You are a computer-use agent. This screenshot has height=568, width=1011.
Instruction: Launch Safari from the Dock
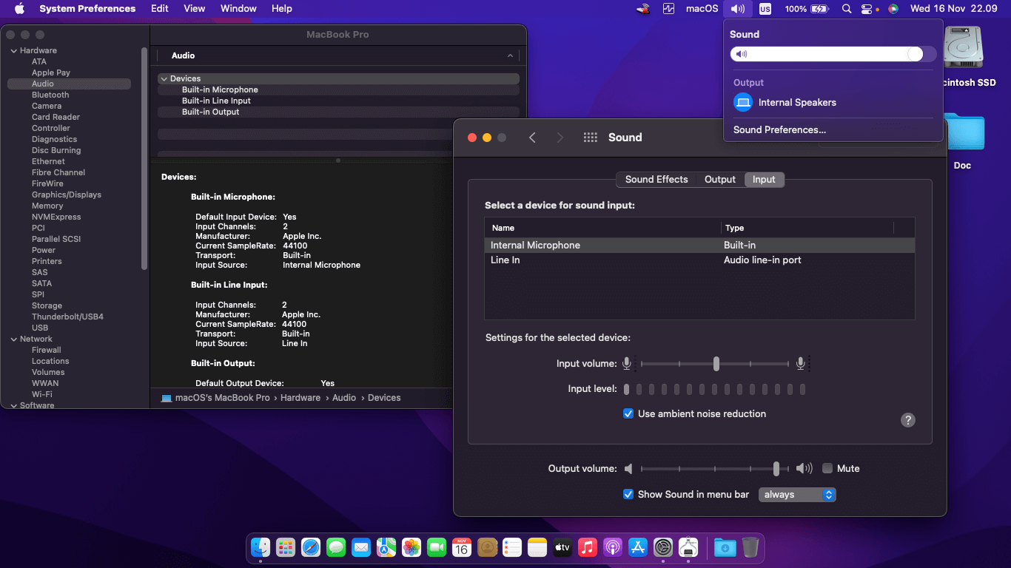click(311, 547)
